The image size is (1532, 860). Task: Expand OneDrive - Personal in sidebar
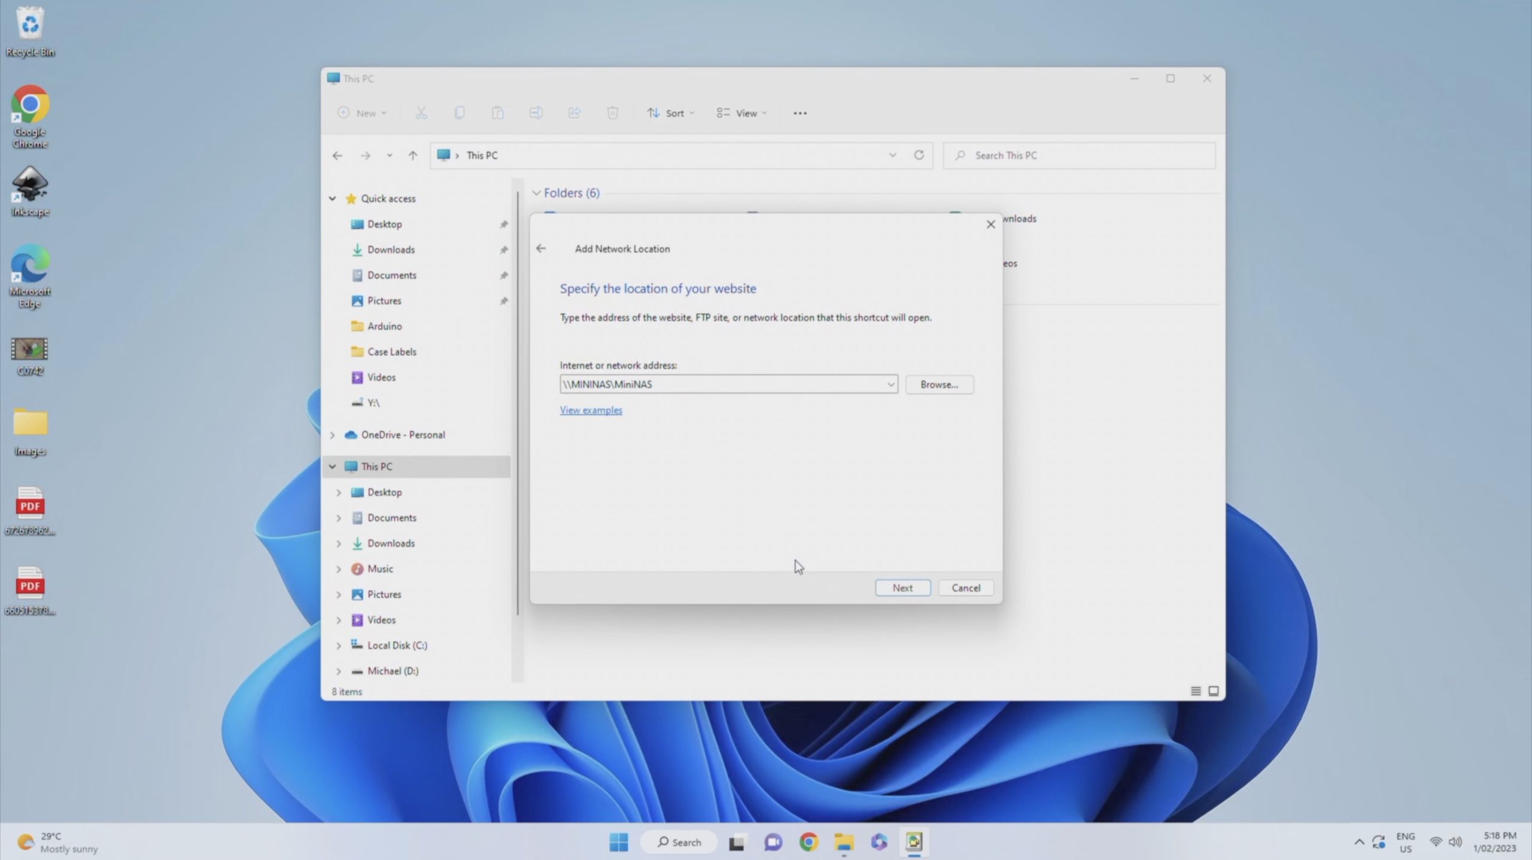pos(332,435)
